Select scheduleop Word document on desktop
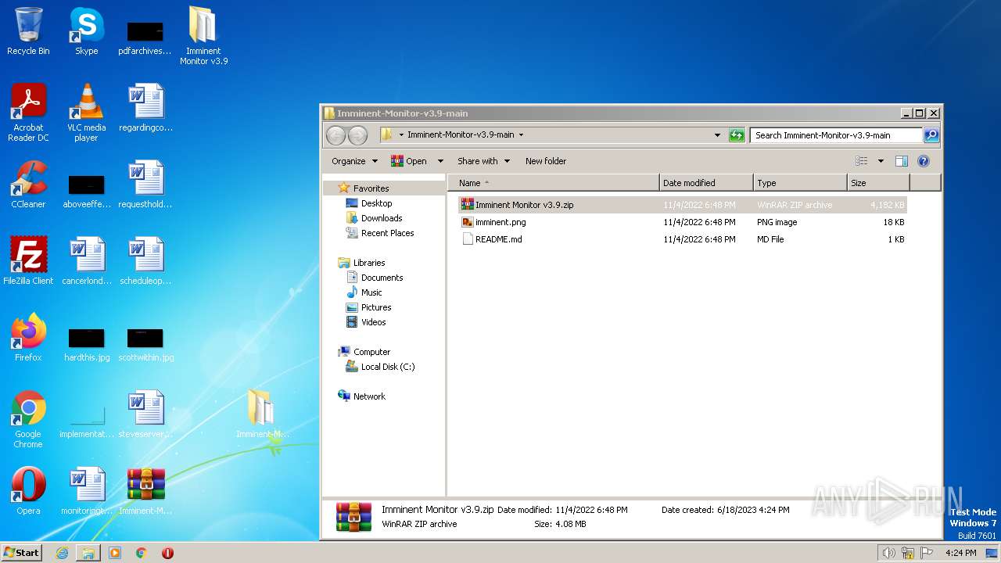 coord(145,261)
